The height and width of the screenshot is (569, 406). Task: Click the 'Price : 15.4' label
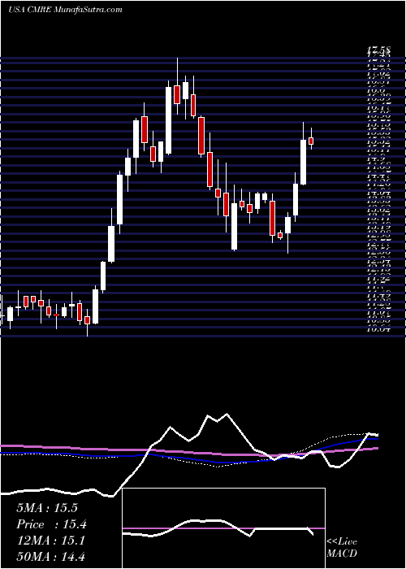(x=51, y=524)
